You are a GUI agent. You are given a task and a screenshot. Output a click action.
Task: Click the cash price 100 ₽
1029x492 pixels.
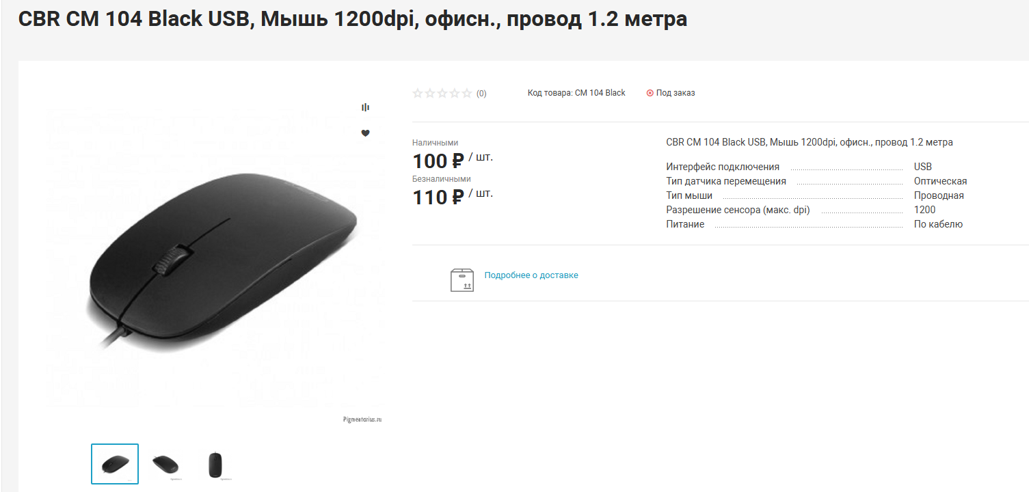[439, 161]
